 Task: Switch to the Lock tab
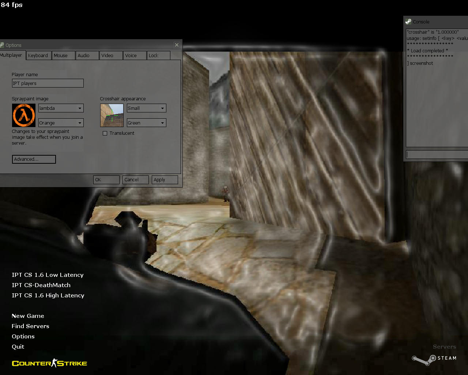click(159, 56)
